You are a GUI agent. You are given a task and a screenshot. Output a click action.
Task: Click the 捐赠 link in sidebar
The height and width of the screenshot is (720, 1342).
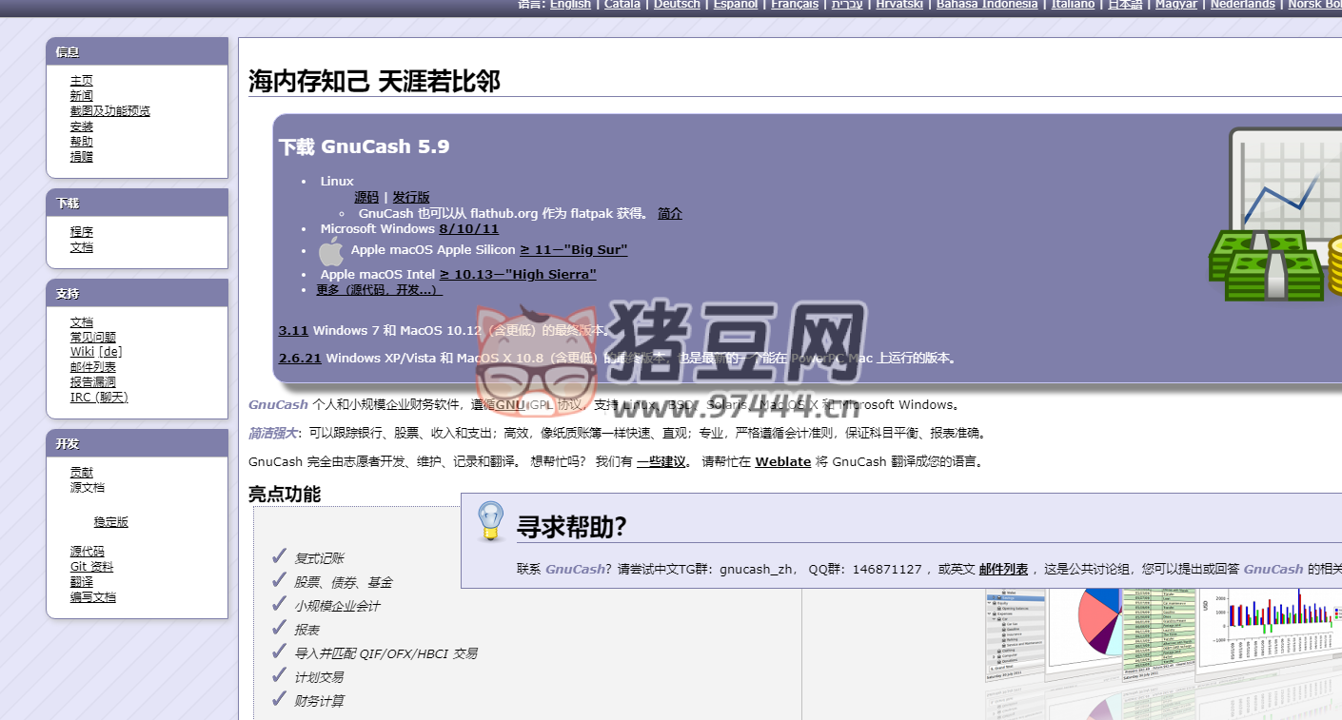pyautogui.click(x=81, y=157)
